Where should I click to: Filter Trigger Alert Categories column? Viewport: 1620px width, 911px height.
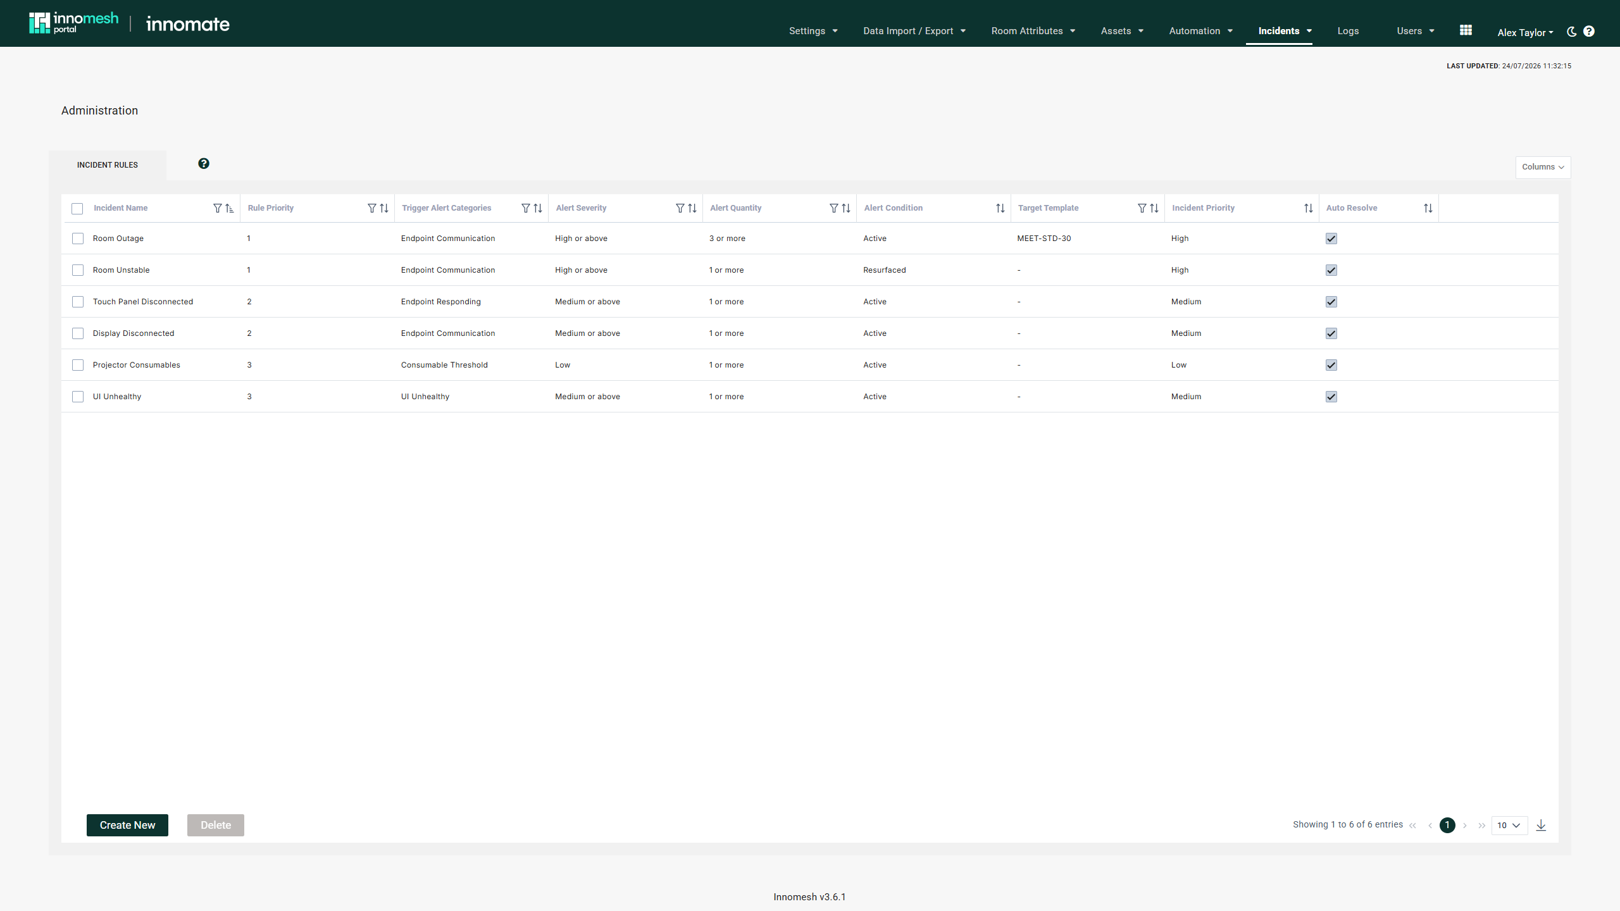tap(525, 208)
